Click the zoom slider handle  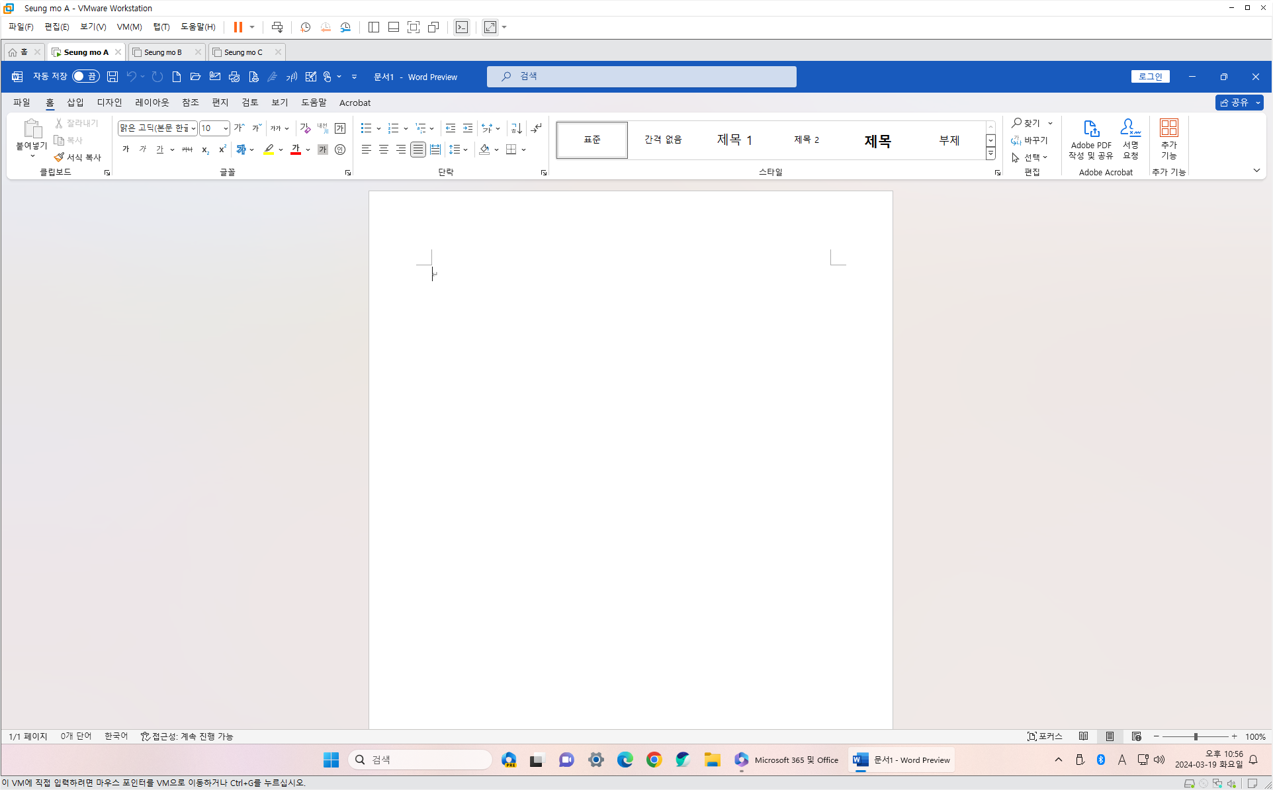click(x=1196, y=736)
